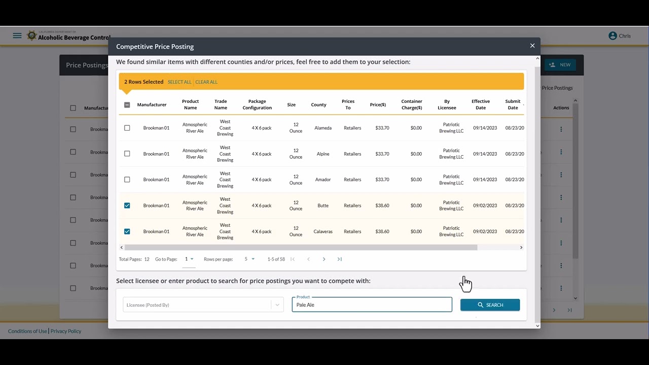Click the Package Configuration column header

click(257, 104)
